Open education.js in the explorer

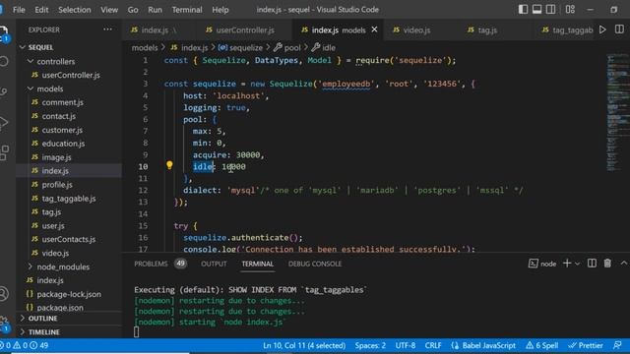click(63, 144)
